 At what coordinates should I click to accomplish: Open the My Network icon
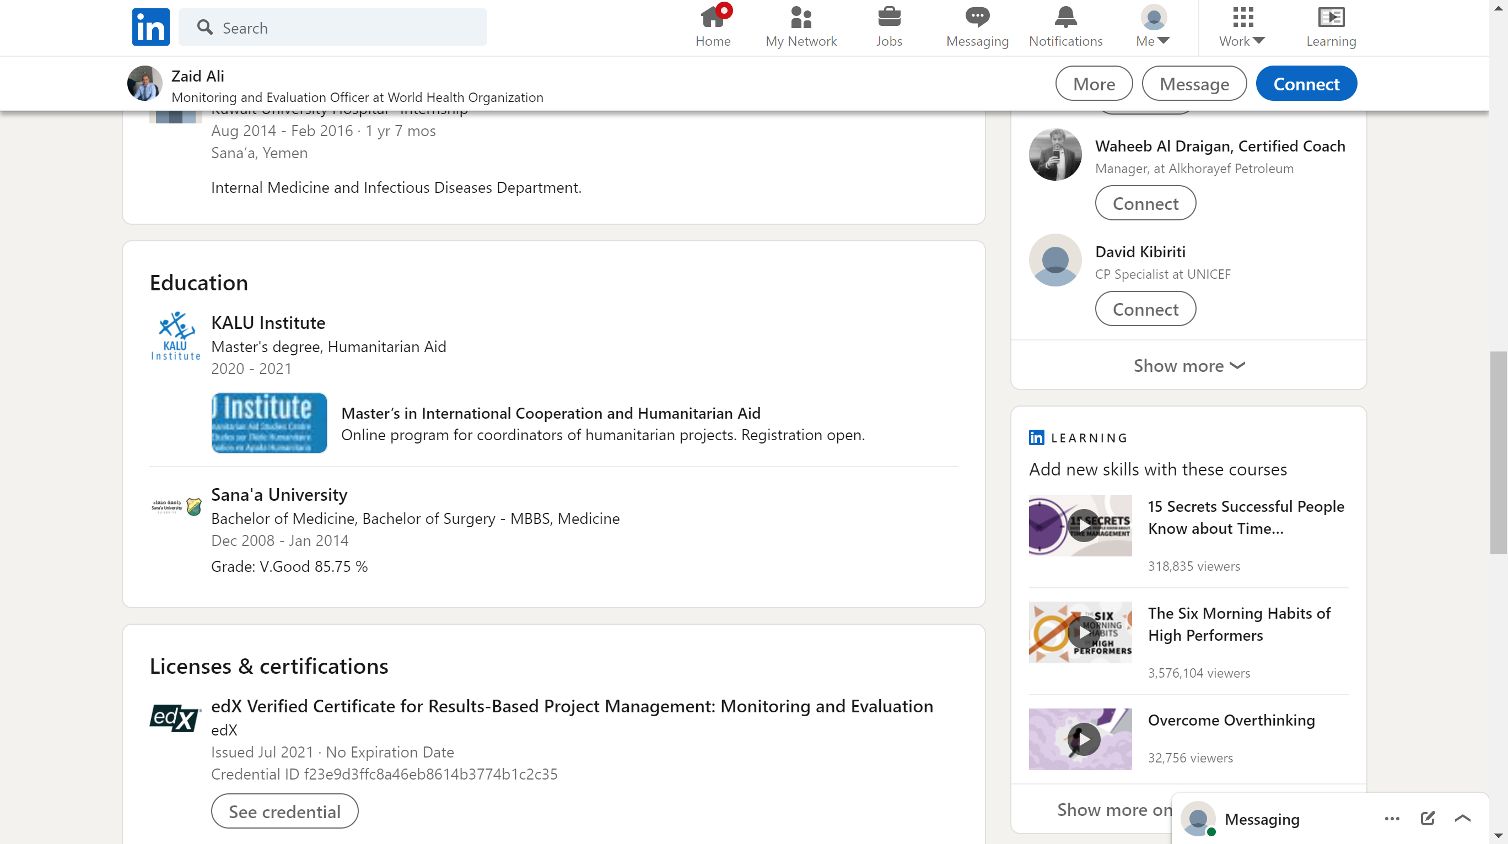800,18
